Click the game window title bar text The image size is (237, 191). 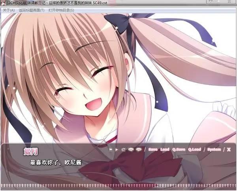[57, 3]
